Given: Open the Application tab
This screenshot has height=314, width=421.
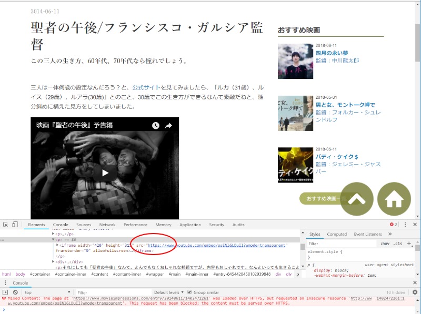Looking at the screenshot, I should click(x=190, y=225).
